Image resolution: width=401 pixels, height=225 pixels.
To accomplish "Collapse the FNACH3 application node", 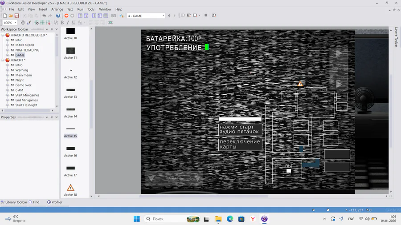I will tap(3, 60).
